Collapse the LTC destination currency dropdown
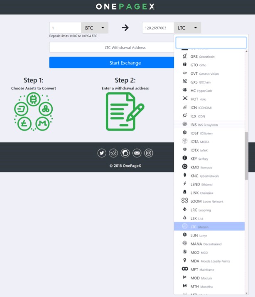Screen dimensions: 255x297 coord(187,28)
